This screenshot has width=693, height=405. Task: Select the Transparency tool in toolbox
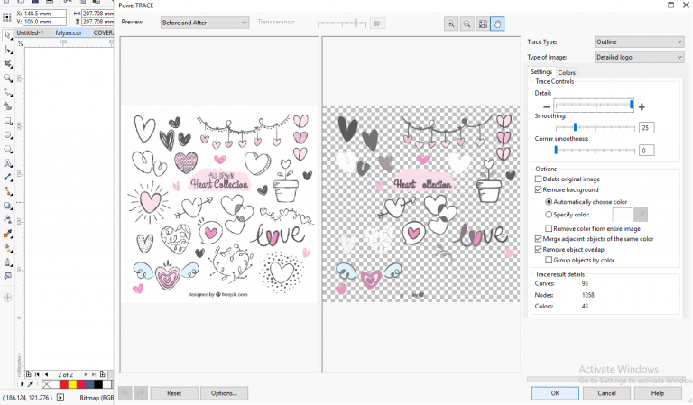click(7, 219)
